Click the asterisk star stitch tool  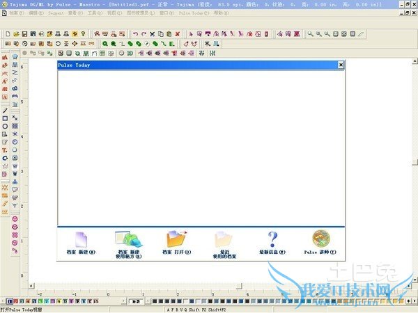15,134
